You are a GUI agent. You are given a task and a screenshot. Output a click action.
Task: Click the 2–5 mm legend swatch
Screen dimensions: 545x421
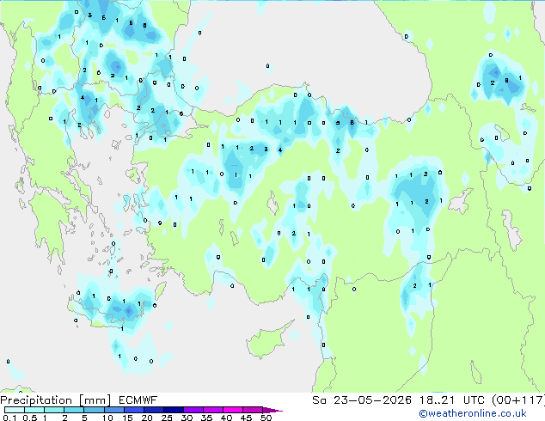[x=74, y=410]
